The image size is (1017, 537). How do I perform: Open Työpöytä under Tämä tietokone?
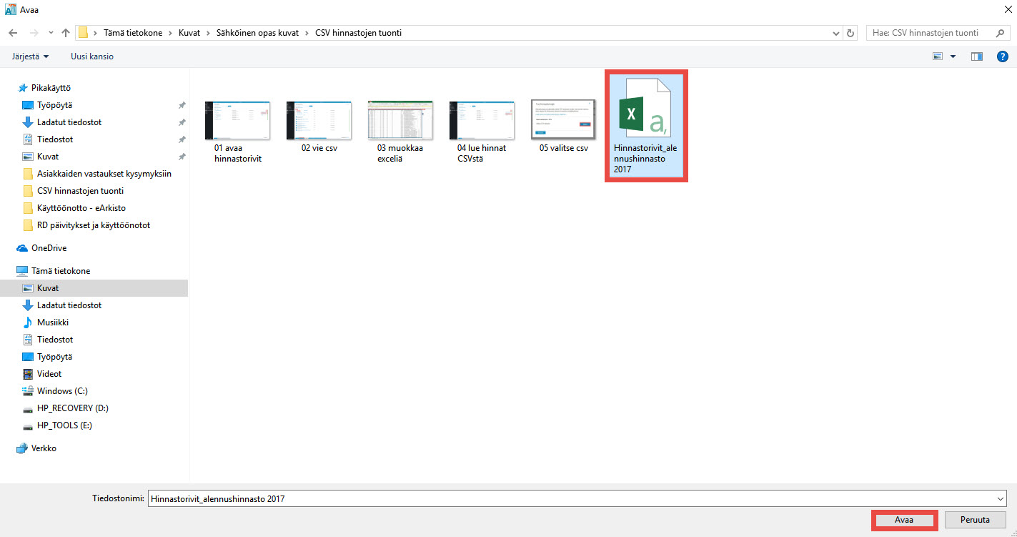click(55, 357)
